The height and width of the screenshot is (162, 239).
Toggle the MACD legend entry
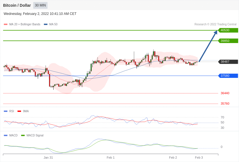tap(11, 135)
